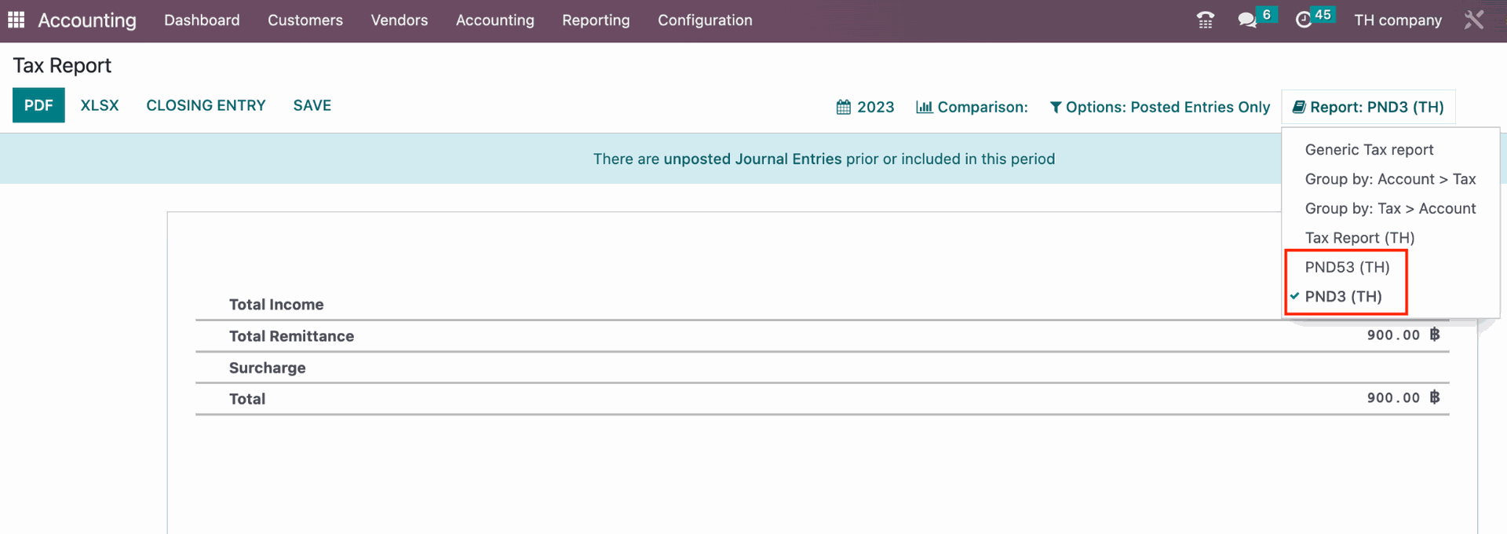Click the Total Income row label

pyautogui.click(x=276, y=305)
